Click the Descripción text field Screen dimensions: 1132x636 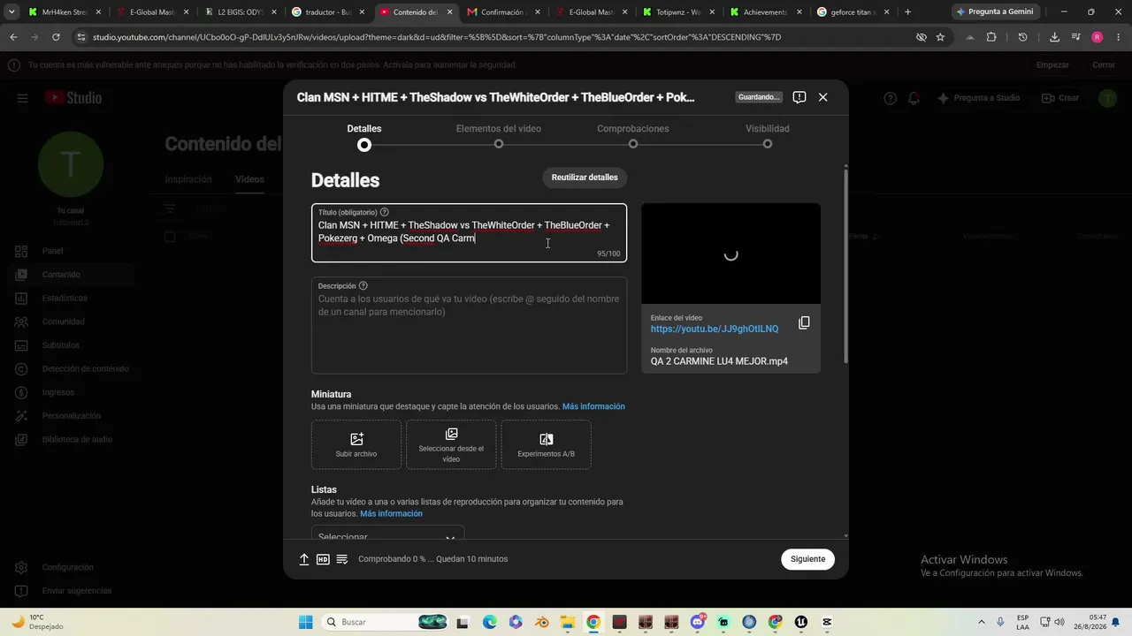(469, 325)
